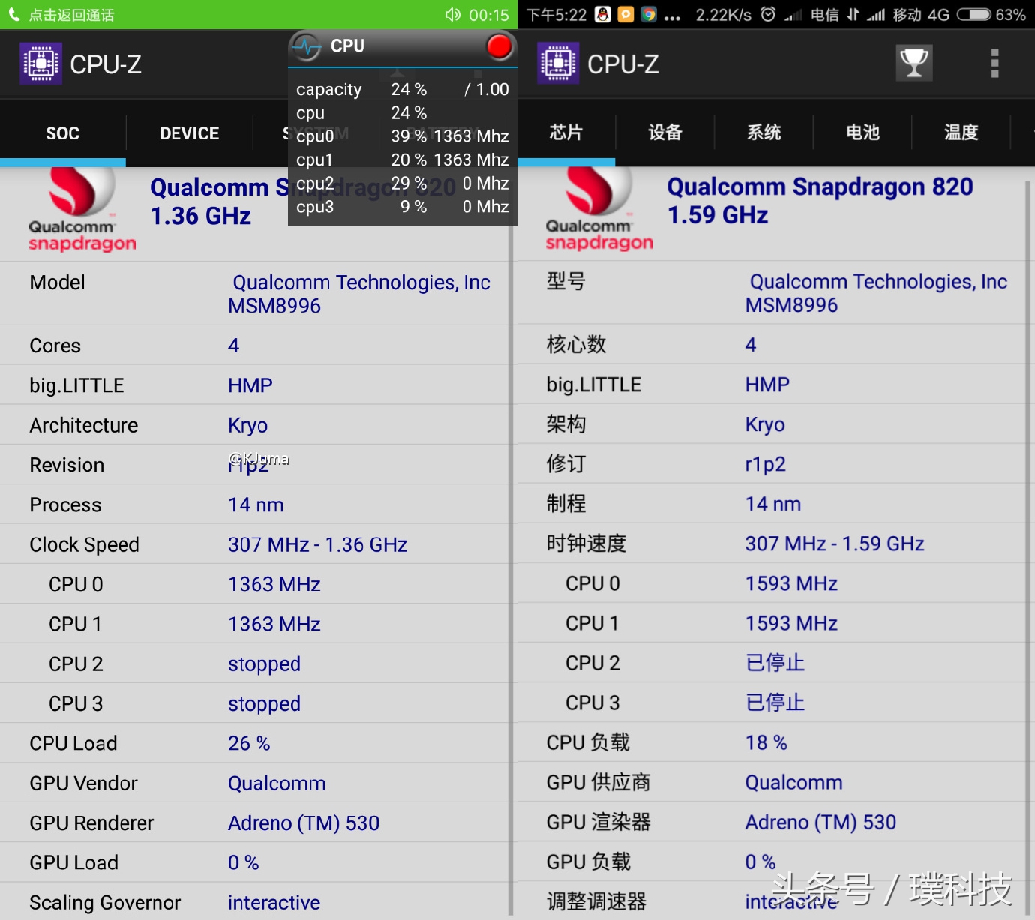The width and height of the screenshot is (1035, 920).
Task: Click the 型号 row label
Action: point(566,282)
